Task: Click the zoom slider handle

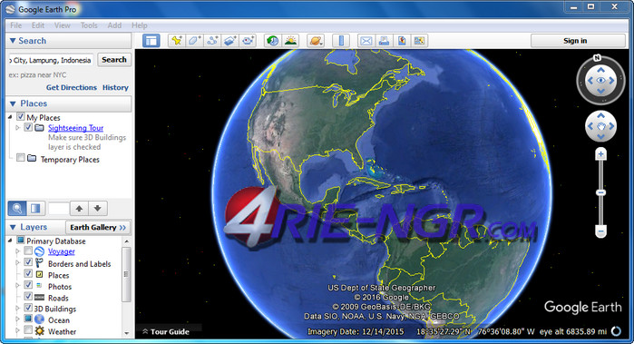Action: click(x=600, y=192)
